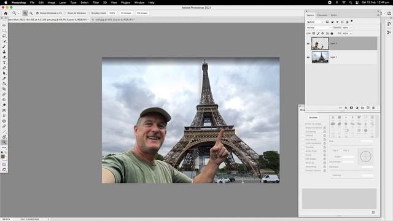This screenshot has width=393, height=221.
Task: Click the lock transparent pixels icon
Action: 314,33
